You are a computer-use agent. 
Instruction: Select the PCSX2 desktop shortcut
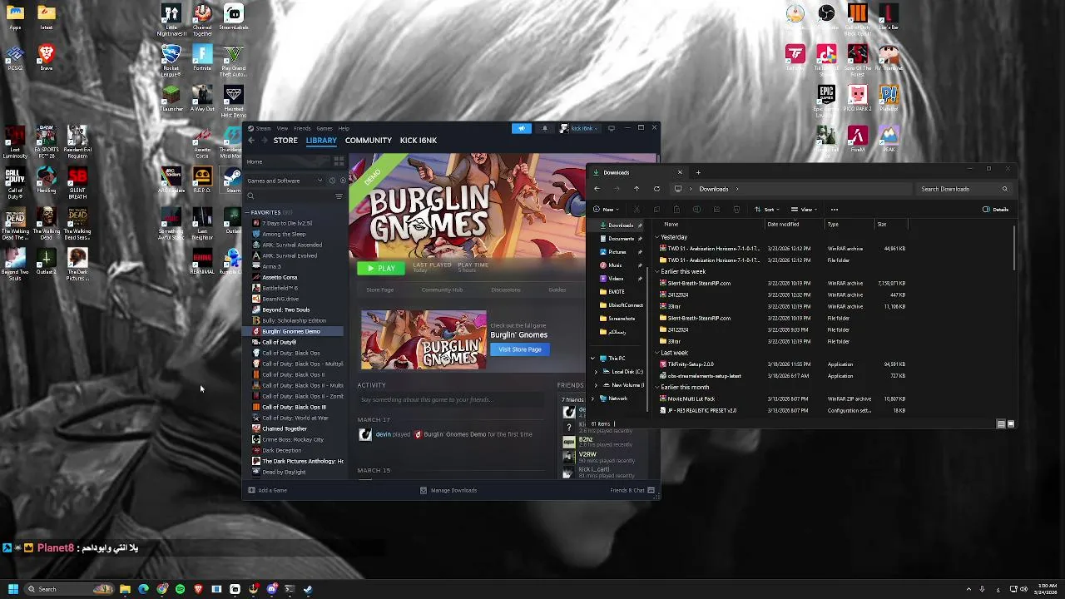point(15,58)
